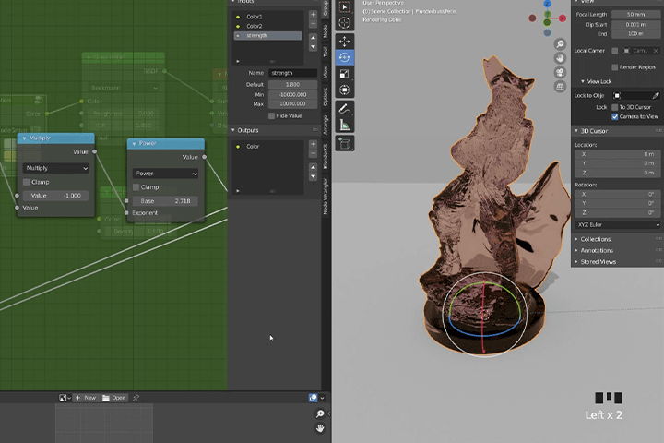This screenshot has height=443, width=664.
Task: Click the pin icon in image editor header
Action: pyautogui.click(x=136, y=398)
